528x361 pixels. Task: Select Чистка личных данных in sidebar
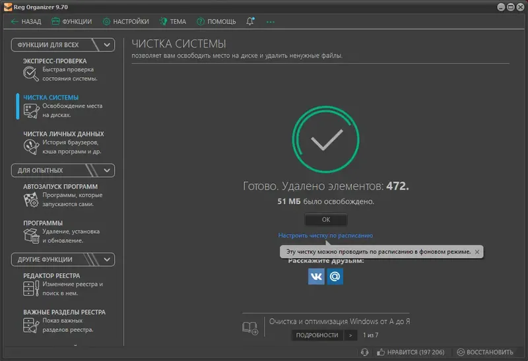point(63,134)
